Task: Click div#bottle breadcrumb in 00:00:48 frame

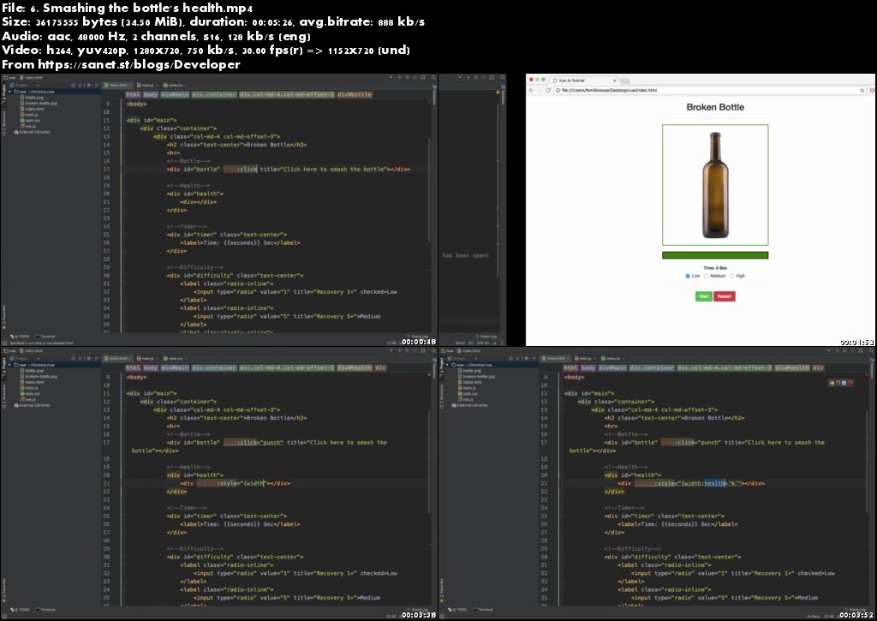Action: pos(355,94)
